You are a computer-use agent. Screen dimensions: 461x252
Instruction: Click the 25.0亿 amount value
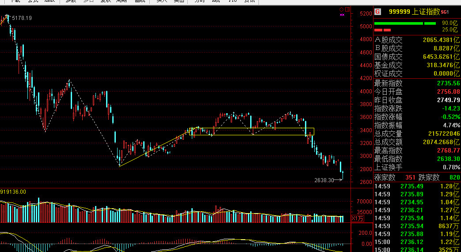click(450, 30)
